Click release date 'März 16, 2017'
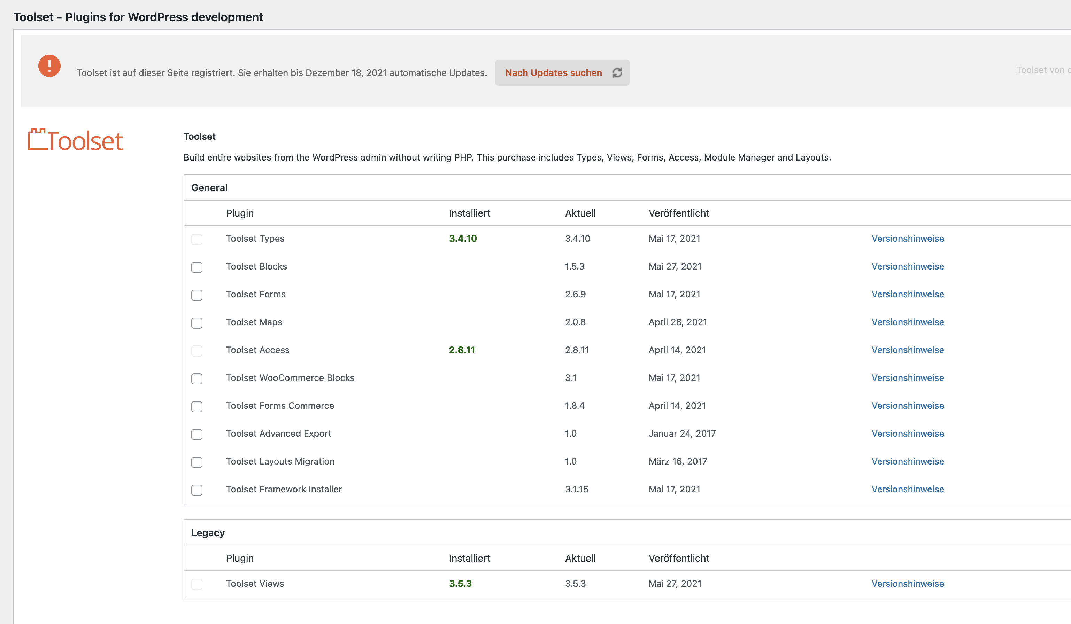Screen dimensions: 1071x624 (678, 461)
